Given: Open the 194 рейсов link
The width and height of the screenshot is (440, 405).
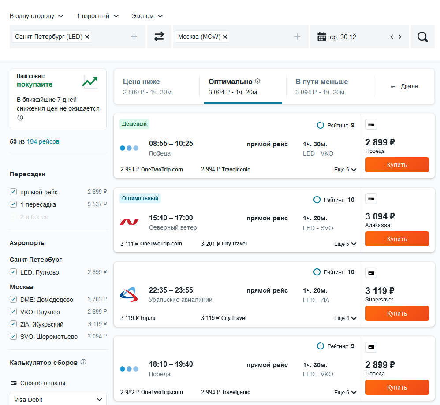Looking at the screenshot, I should (x=43, y=141).
